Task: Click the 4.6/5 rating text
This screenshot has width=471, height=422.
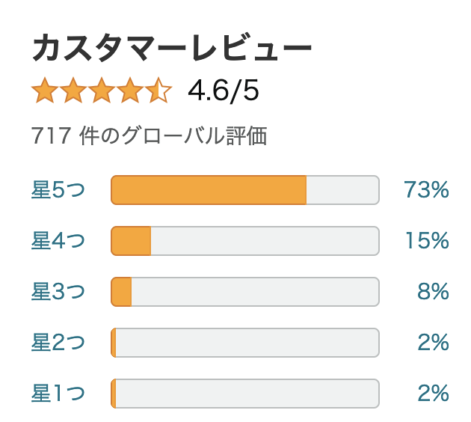Action: click(x=224, y=91)
